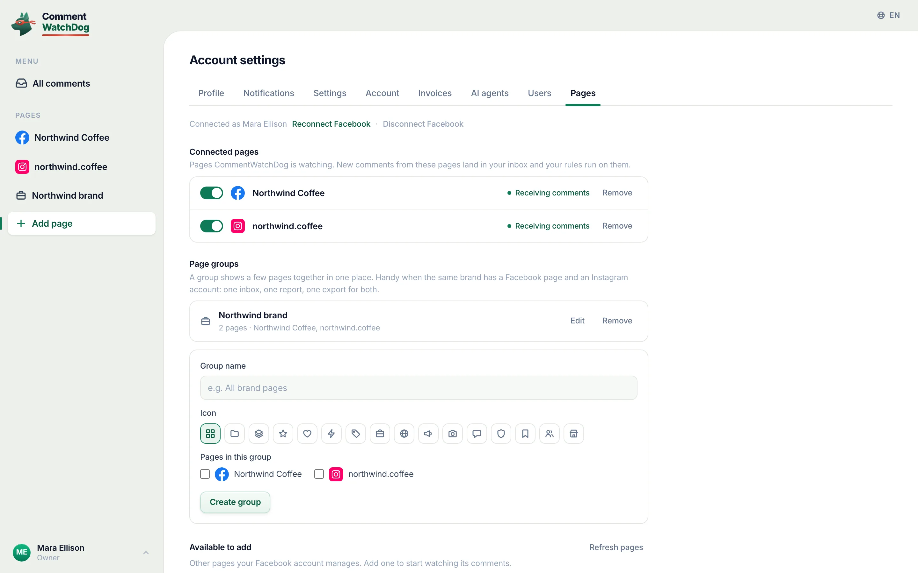Viewport: 918px width, 573px height.
Task: Select the star icon for the group
Action: (x=283, y=434)
